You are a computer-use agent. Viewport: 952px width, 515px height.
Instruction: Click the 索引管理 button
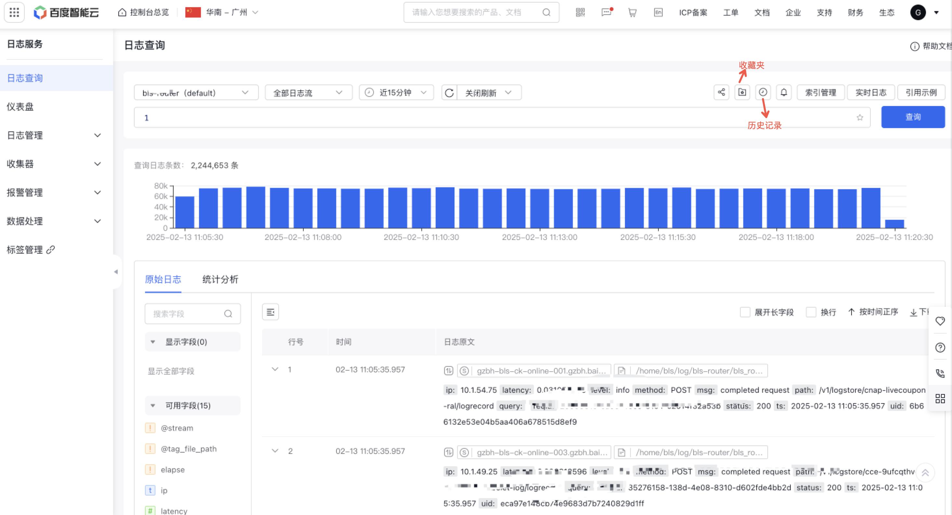click(821, 92)
